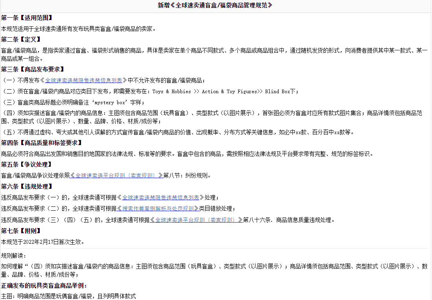The image size is (432, 300).
Task: Click the text 'mystery box' 字样
Action: click(x=118, y=103)
